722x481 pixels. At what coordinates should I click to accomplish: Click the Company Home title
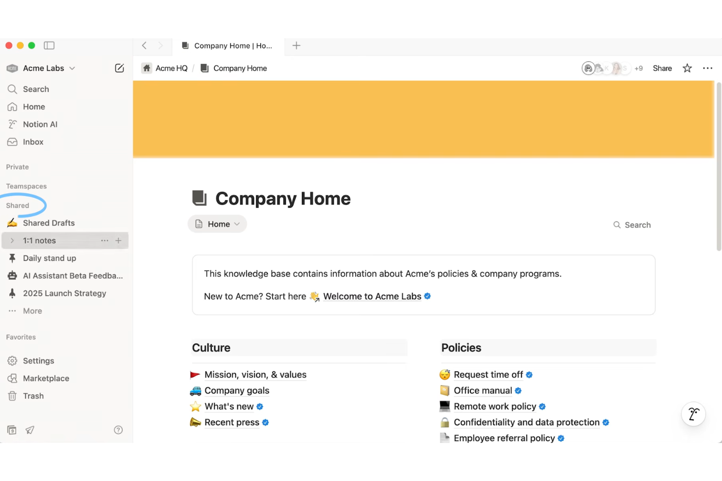[x=283, y=199]
